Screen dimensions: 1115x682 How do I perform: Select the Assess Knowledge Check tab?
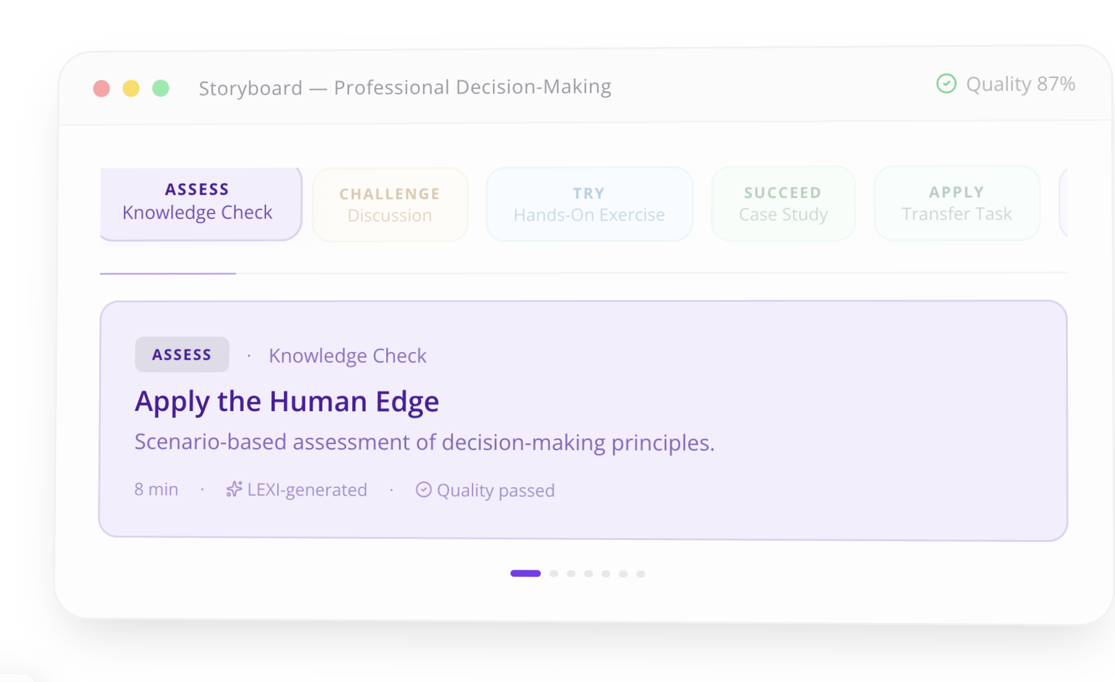198,203
